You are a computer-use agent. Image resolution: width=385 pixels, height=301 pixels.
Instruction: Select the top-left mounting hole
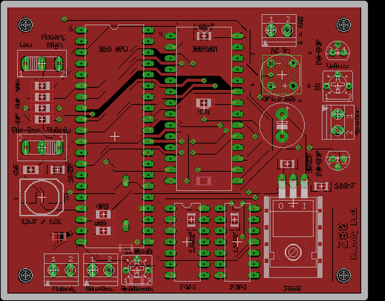25,24
